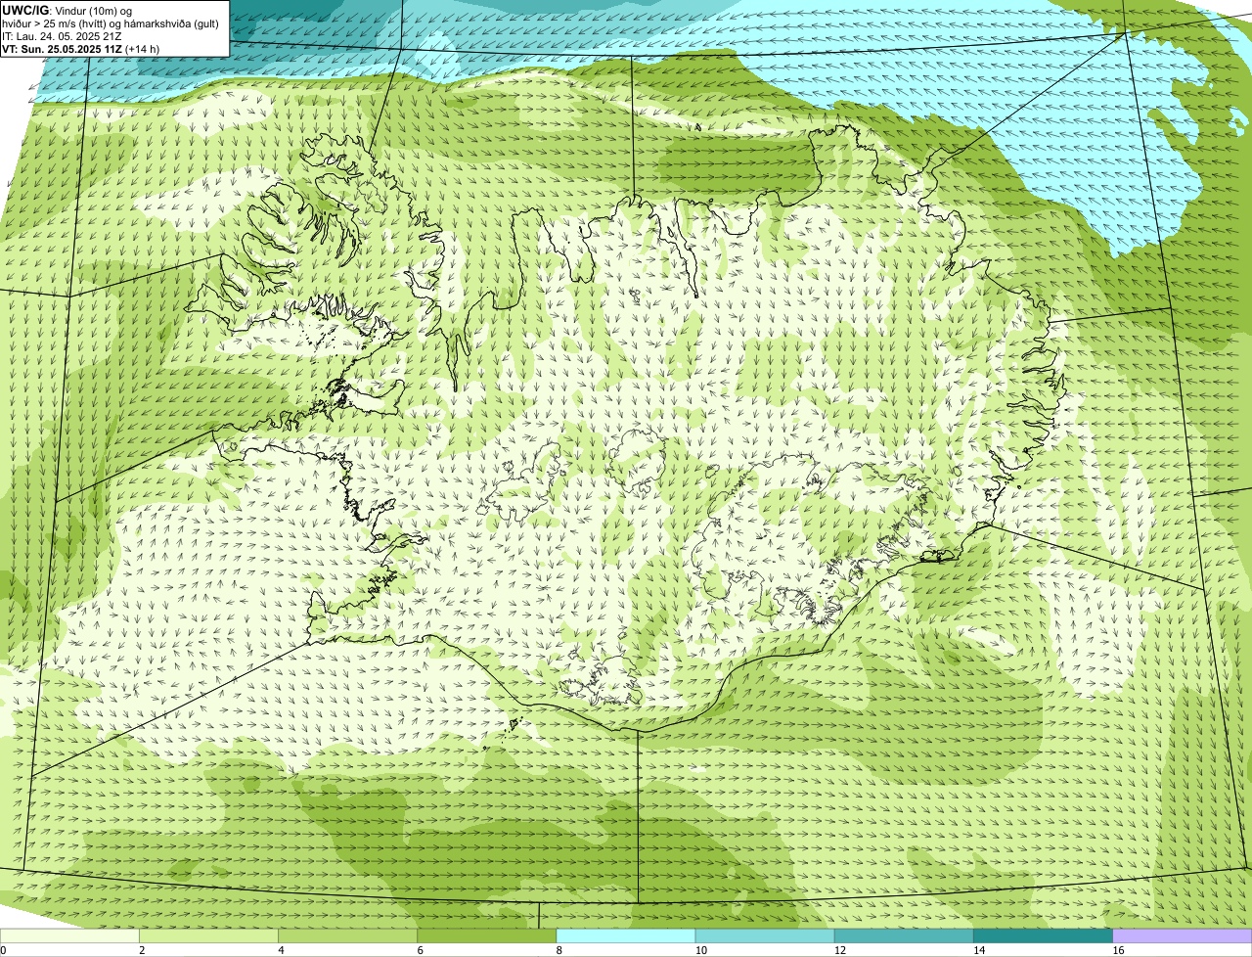Click the legend label 12
Viewport: 1252px width, 957px height.
(840, 950)
